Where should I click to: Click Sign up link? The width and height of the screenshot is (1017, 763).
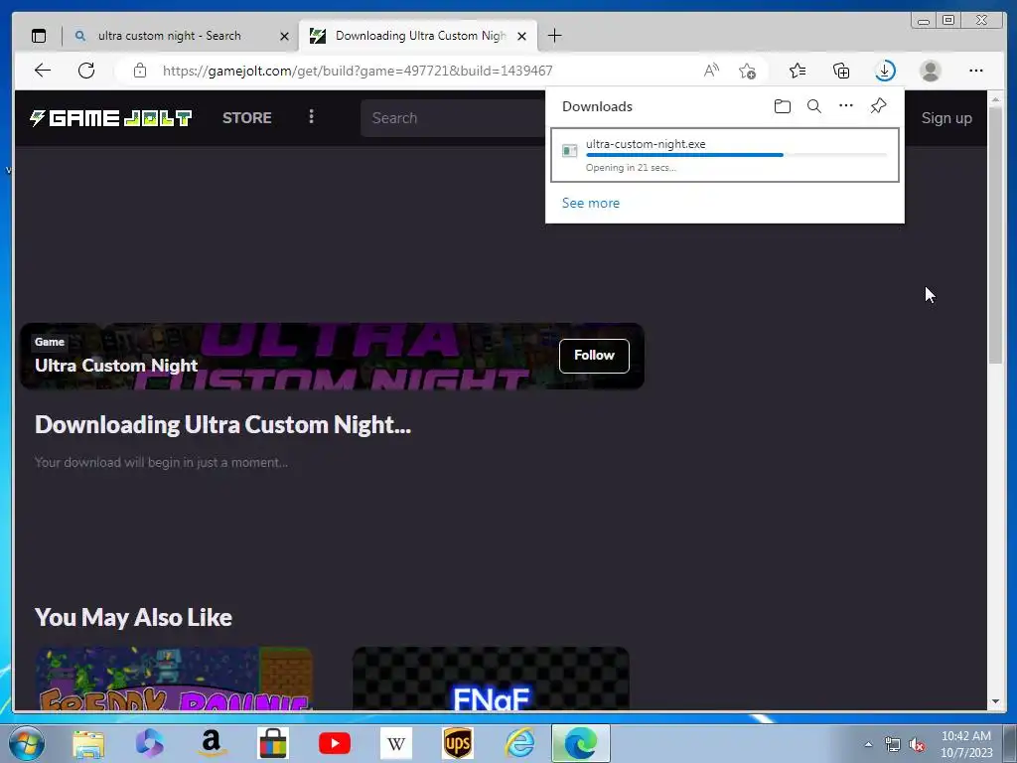click(x=946, y=118)
